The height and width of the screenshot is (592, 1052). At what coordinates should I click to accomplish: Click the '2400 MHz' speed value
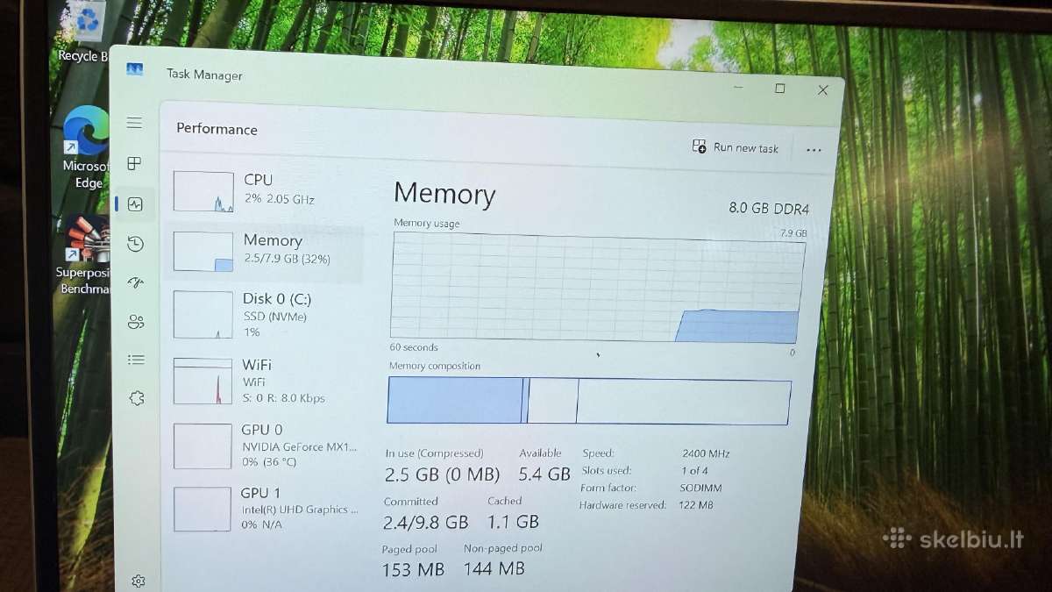coord(706,454)
